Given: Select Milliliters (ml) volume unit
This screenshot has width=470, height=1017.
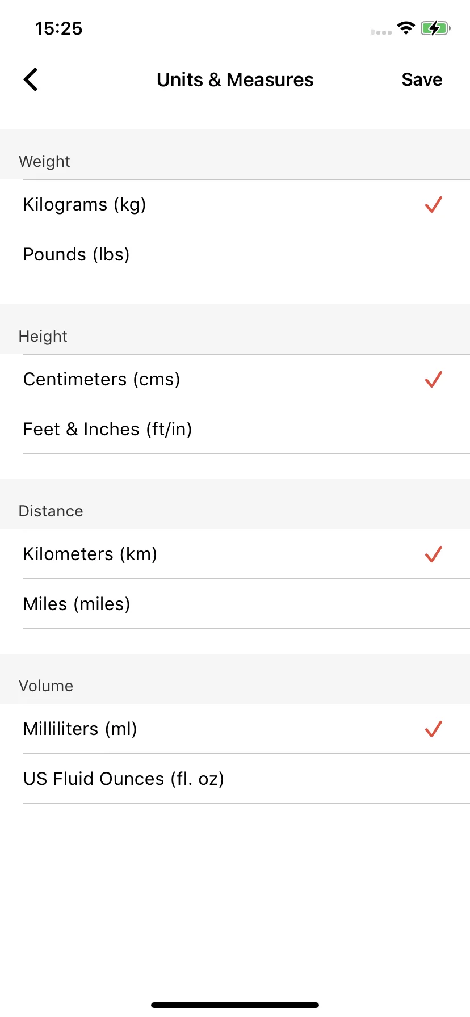Looking at the screenshot, I should (x=235, y=729).
